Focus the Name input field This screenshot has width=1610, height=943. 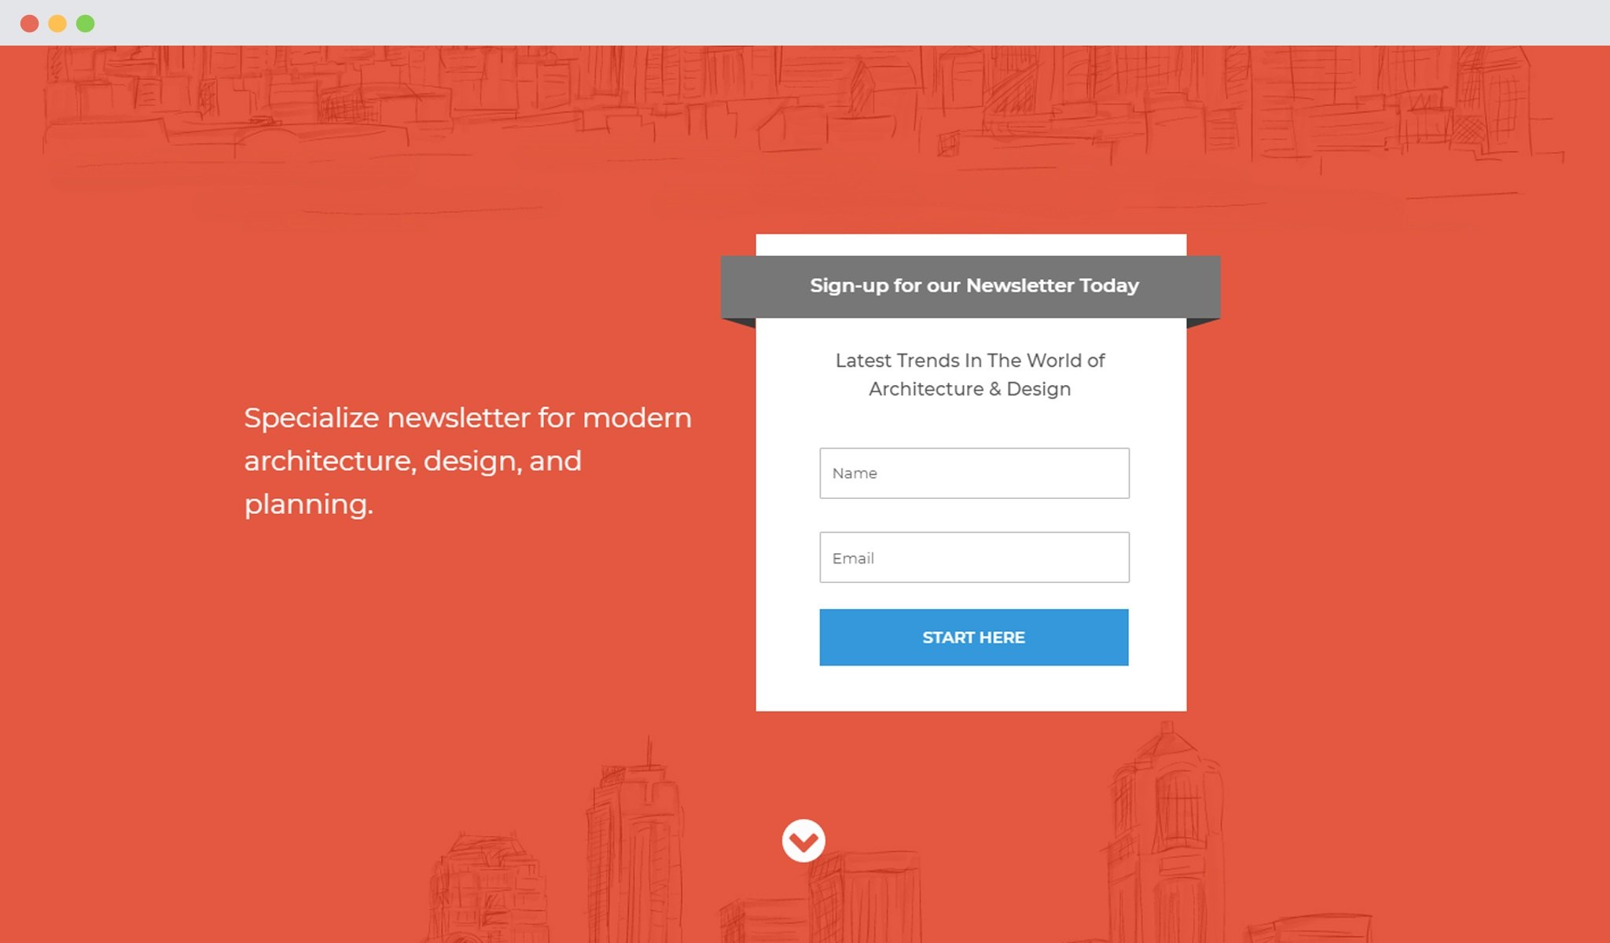click(x=974, y=473)
